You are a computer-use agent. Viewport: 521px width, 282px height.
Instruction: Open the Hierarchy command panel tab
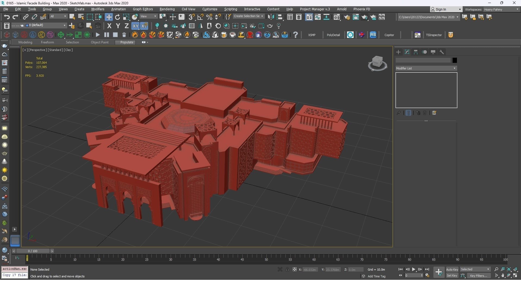point(415,52)
